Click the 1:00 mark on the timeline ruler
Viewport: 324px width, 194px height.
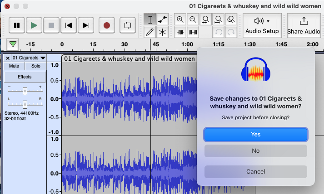[x=187, y=44]
